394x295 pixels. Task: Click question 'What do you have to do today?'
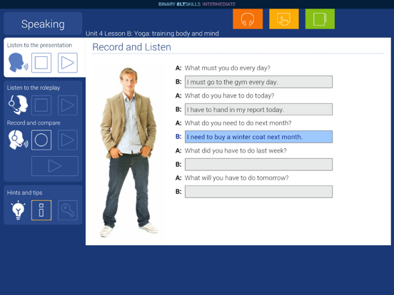pyautogui.click(x=229, y=95)
